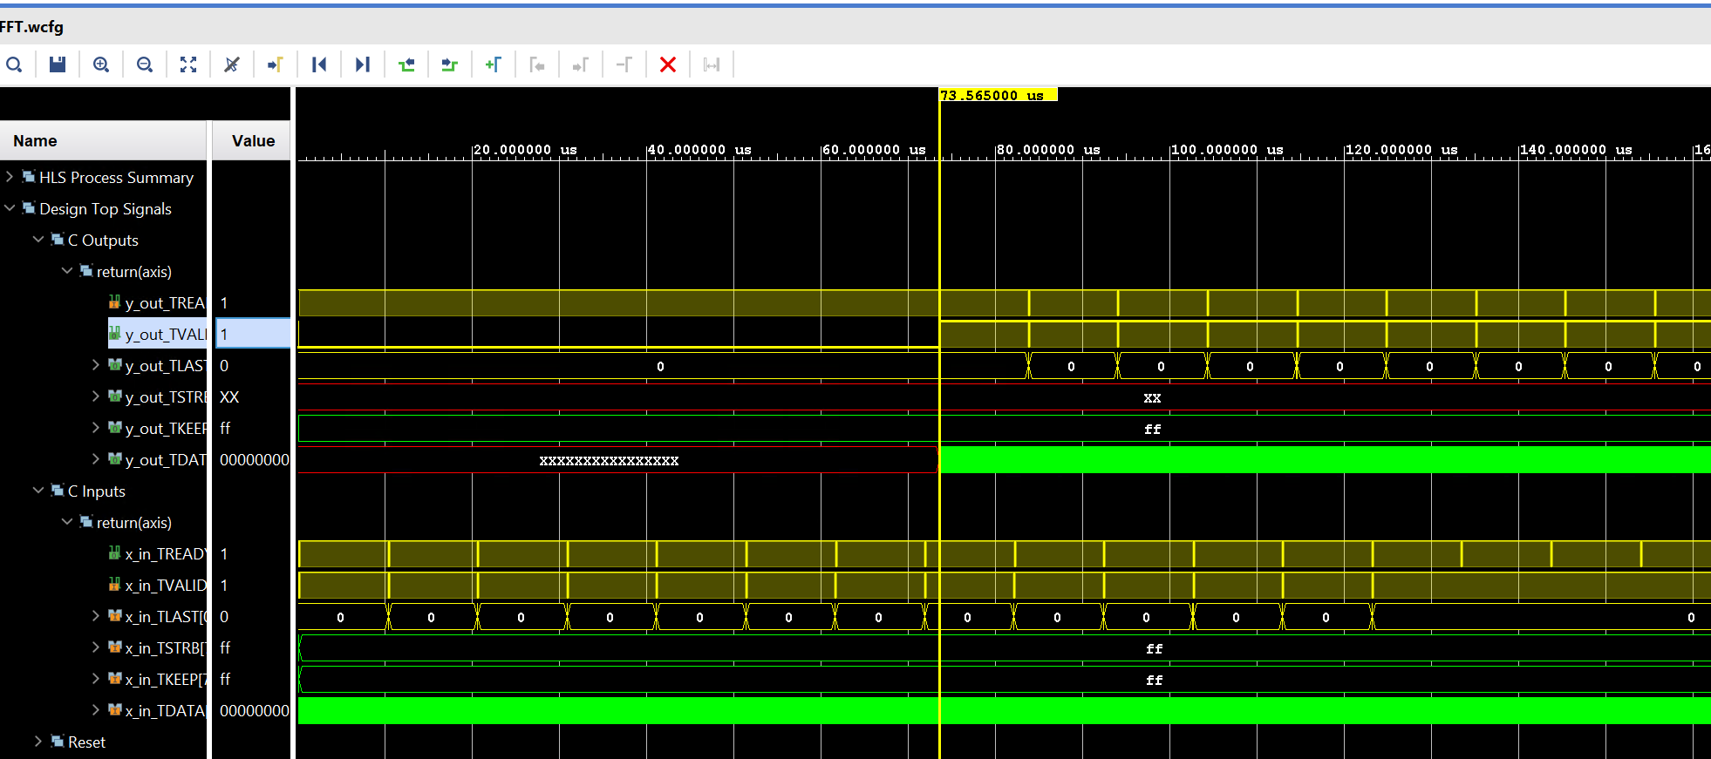Click the Zoom to Cursor icon
1711x759 pixels.
point(232,64)
